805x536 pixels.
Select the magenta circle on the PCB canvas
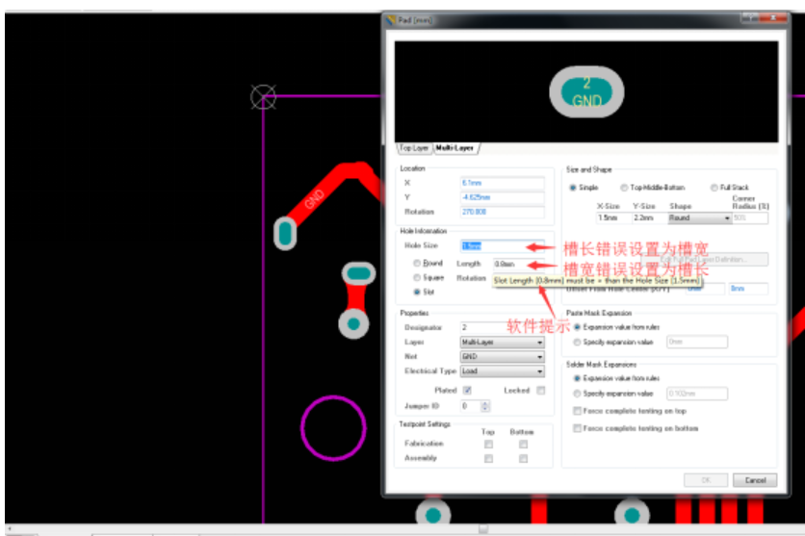coord(333,427)
